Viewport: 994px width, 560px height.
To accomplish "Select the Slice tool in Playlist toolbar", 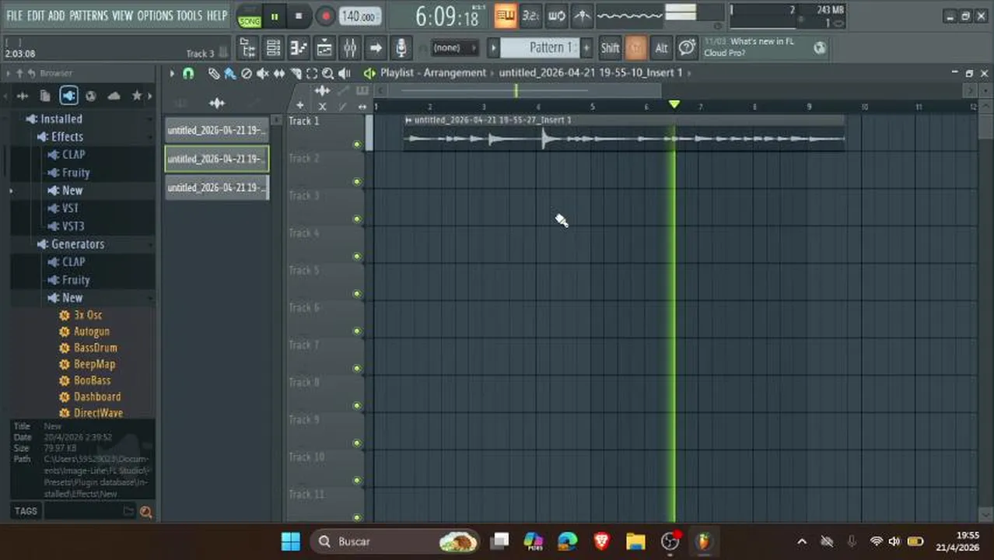I will click(296, 73).
